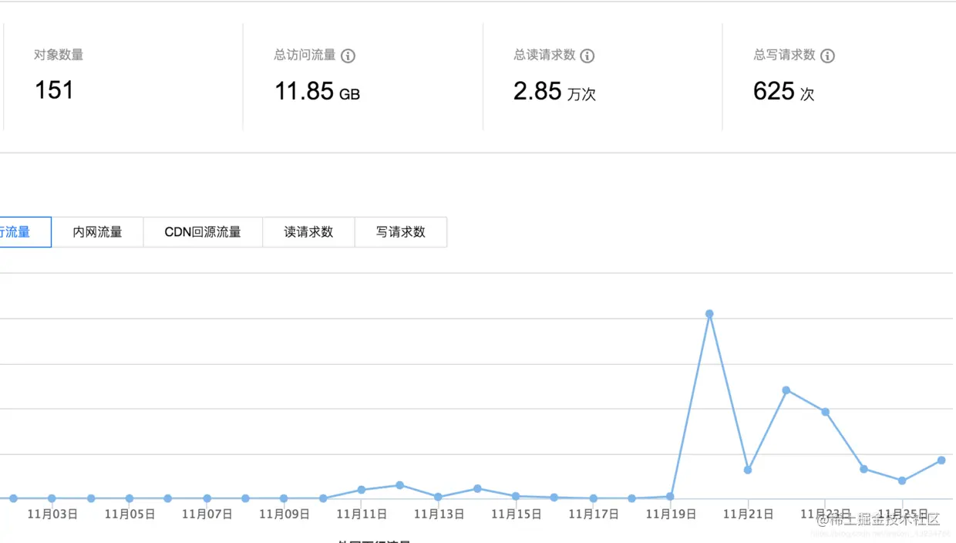The image size is (956, 543).
Task: Switch to the CDN回源流量 tab
Action: [x=202, y=231]
